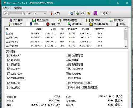Viewport: 133px width, 108px height.
Task: Click the 对齐方式 column header
Action: [99, 29]
